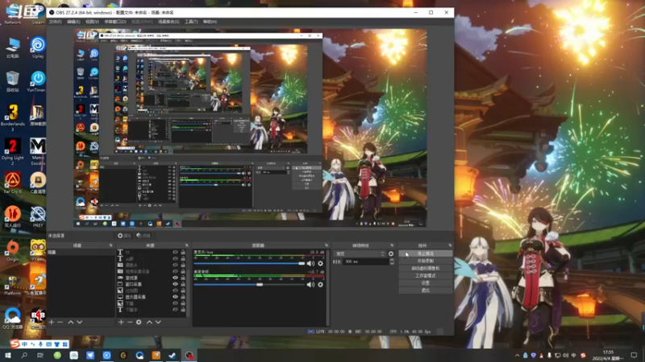The height and width of the screenshot is (362, 645).
Task: Open Dying Light 2 desktop shortcut
Action: pos(13,151)
